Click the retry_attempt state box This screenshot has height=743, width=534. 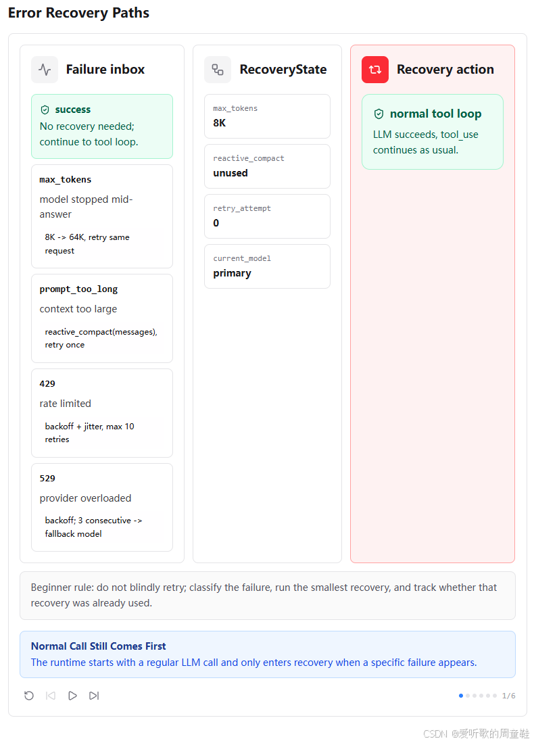click(x=267, y=216)
